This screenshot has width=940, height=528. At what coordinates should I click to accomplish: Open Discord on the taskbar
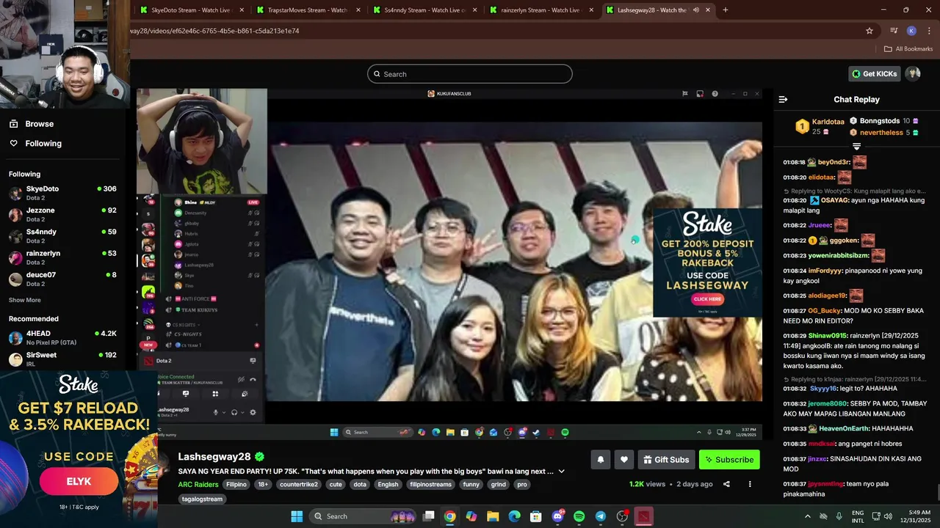tap(557, 516)
